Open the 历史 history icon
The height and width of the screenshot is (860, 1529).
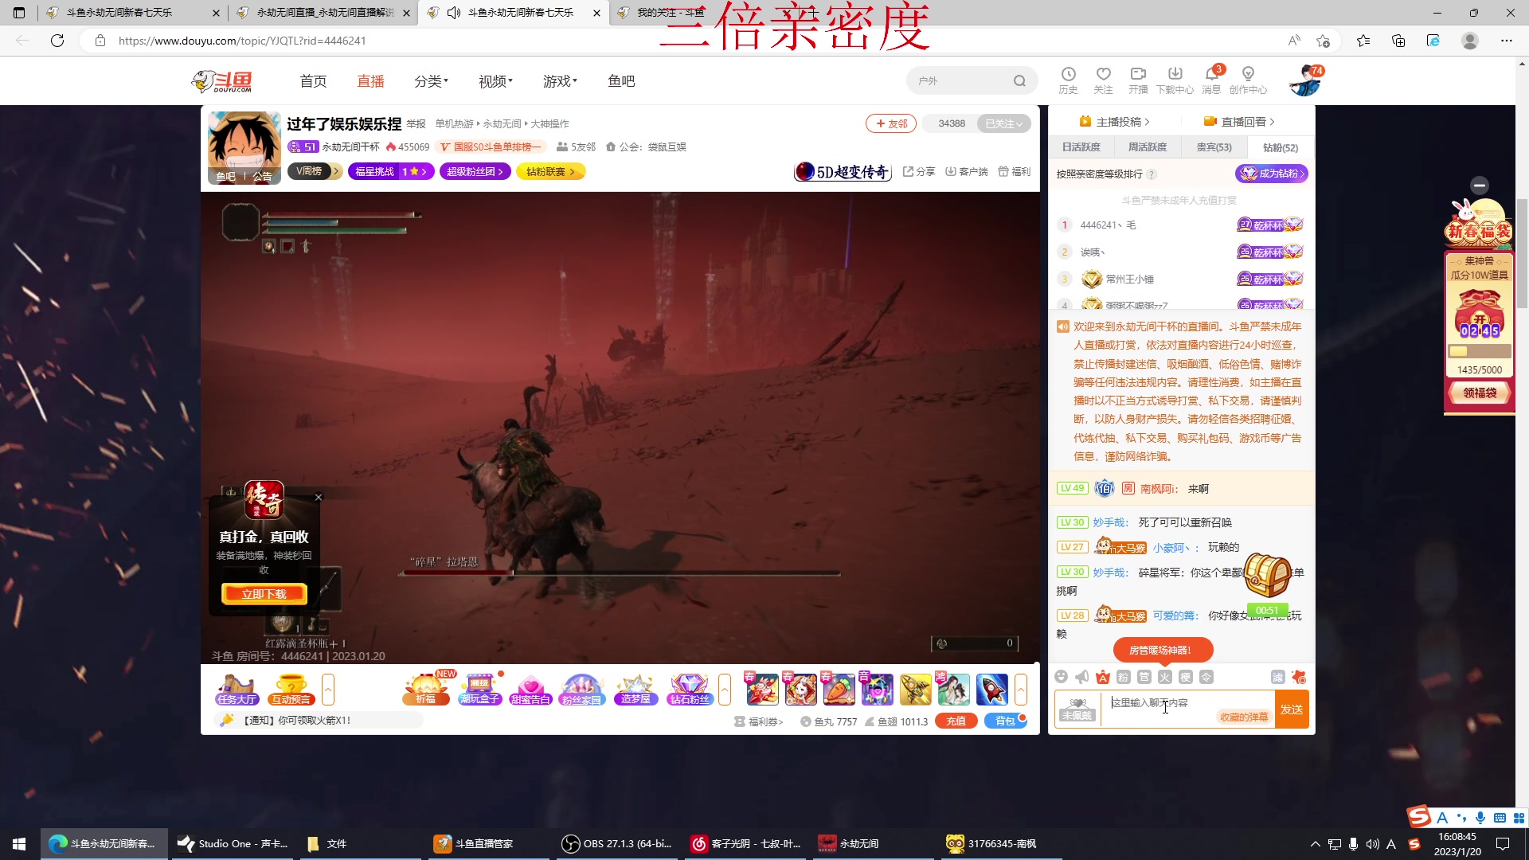1068,80
